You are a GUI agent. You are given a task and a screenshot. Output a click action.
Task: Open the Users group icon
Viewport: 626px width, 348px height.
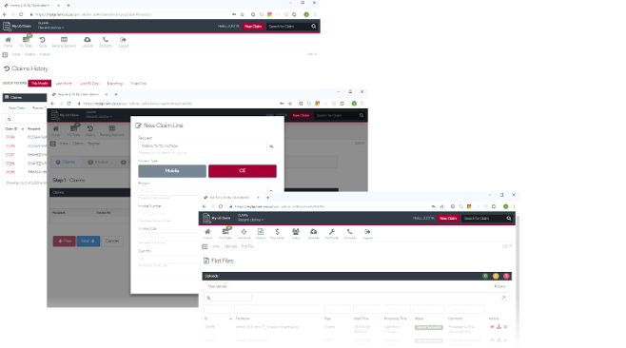point(296,234)
